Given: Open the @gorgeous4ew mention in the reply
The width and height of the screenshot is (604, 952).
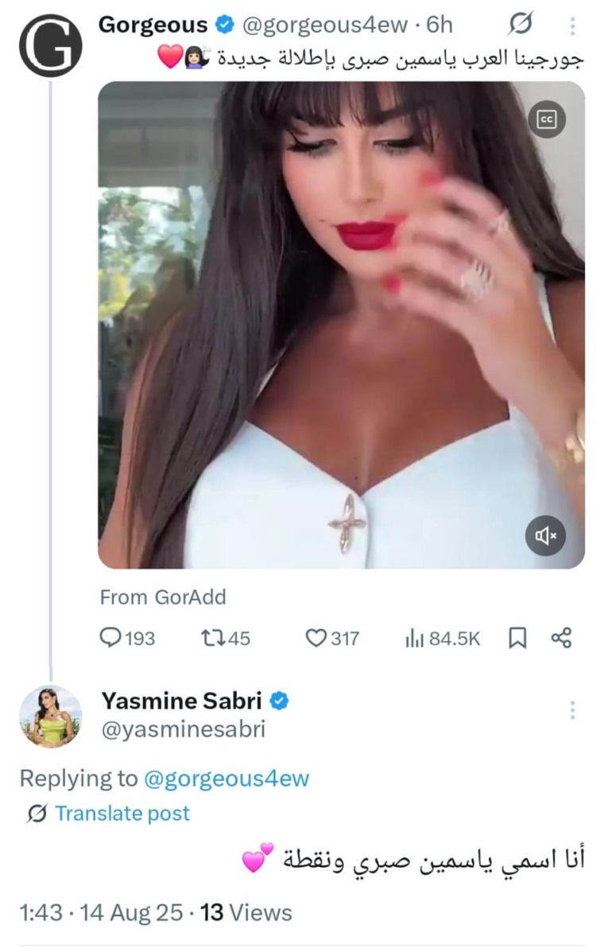Looking at the screenshot, I should (226, 779).
